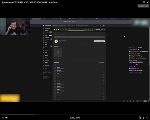
Task: Pause the current track in the VK music player
Action: (56, 29)
